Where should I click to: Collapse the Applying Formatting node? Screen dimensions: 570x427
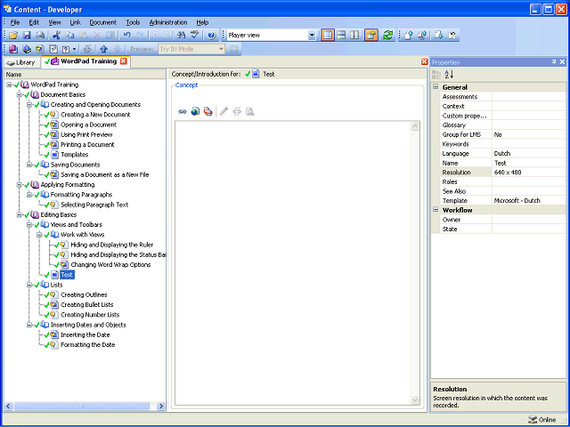[20, 185]
